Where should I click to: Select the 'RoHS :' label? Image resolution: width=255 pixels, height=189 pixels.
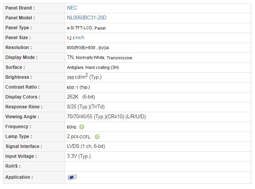coord(13,166)
